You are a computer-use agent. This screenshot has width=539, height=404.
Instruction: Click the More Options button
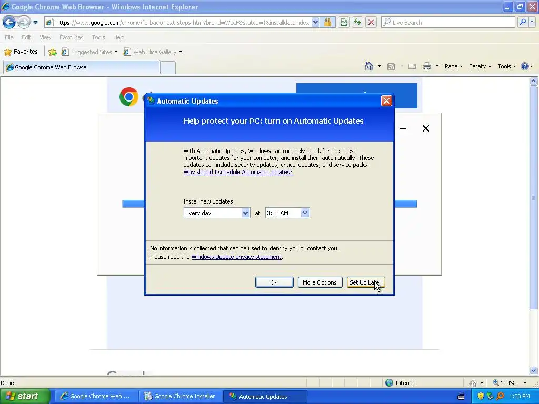coord(320,282)
